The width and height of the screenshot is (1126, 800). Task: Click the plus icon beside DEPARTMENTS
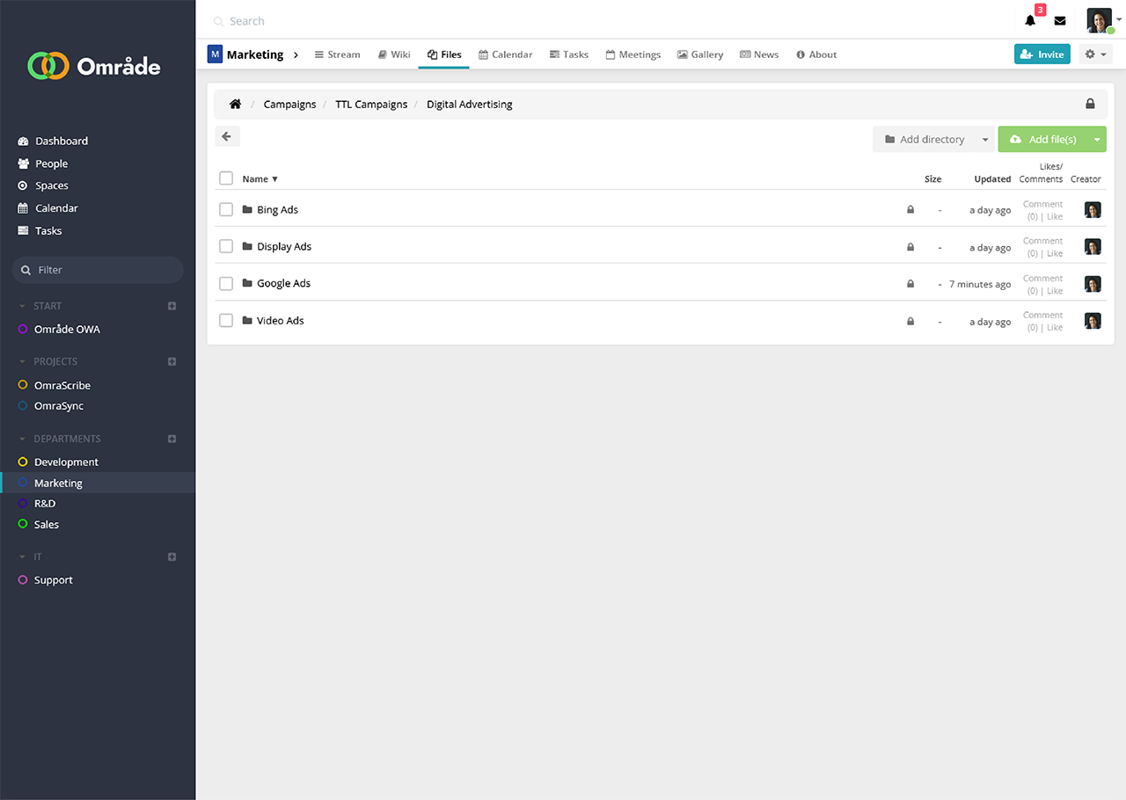[172, 439]
